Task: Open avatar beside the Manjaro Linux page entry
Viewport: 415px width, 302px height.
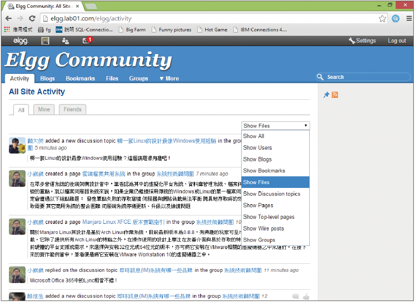Action: coord(17,227)
